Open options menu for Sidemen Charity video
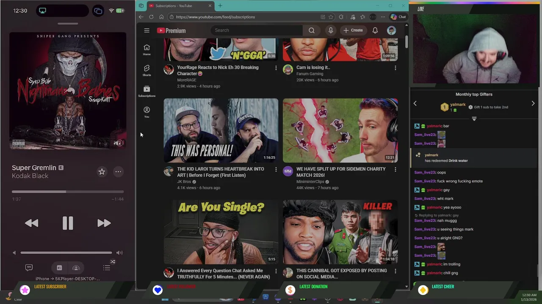This screenshot has height=304, width=542. pos(395,169)
